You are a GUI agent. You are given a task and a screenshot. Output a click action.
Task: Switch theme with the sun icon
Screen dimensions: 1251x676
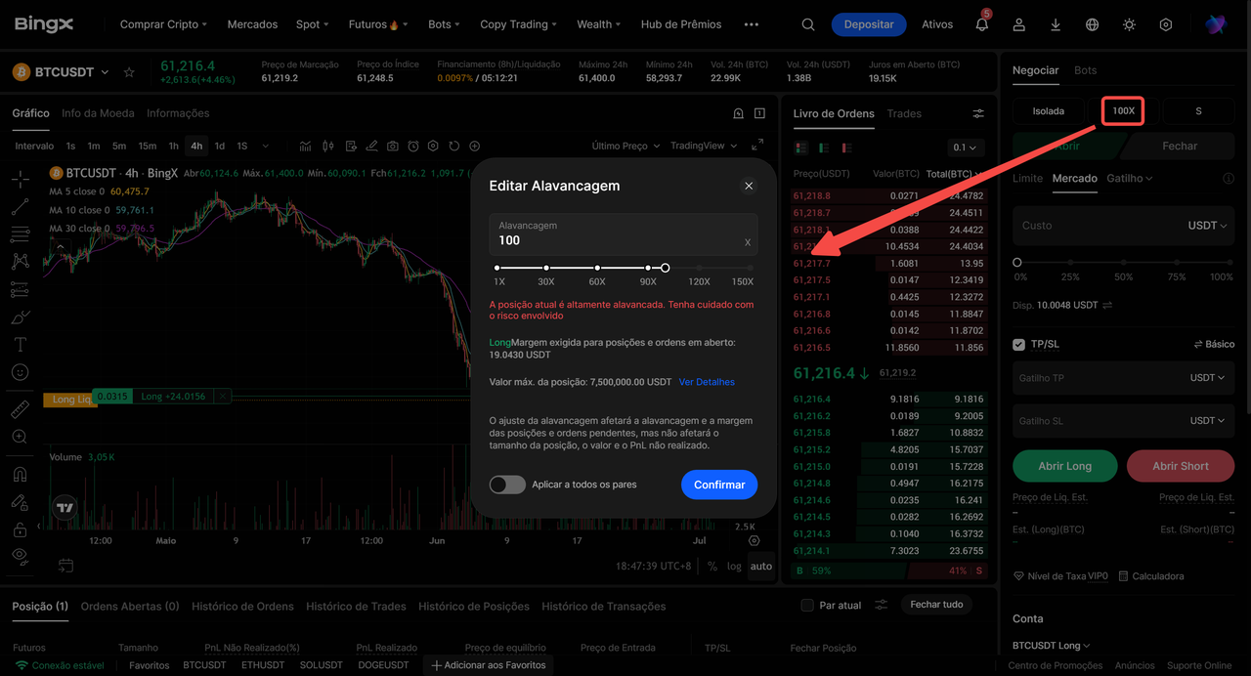pyautogui.click(x=1129, y=24)
